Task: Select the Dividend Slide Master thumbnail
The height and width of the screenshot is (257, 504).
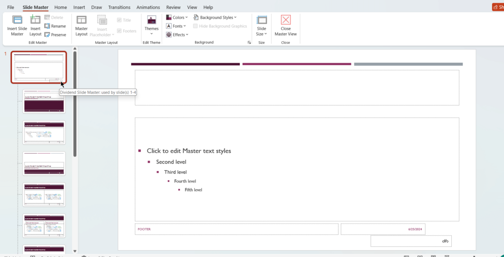Action: [39, 67]
